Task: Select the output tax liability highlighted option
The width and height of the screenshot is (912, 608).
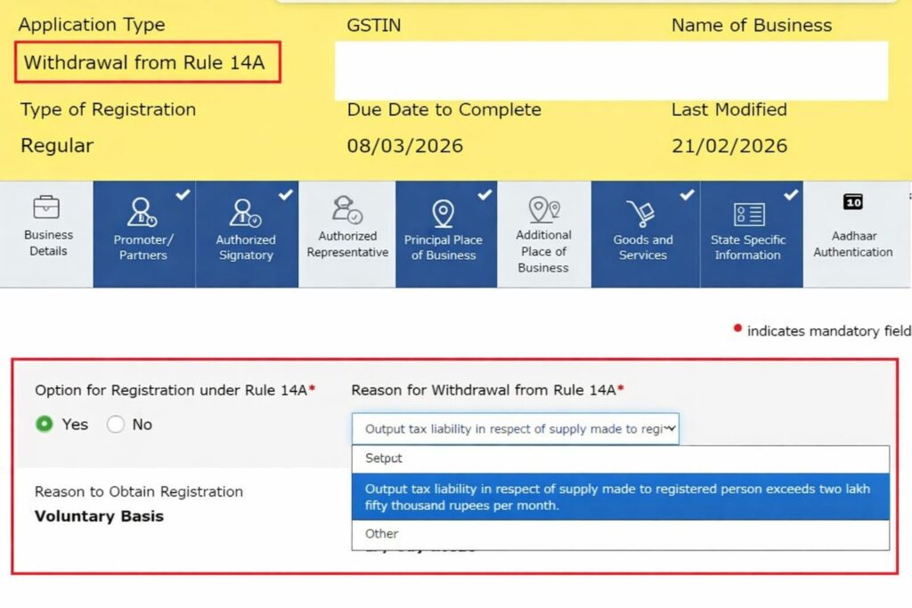Action: pos(621,496)
